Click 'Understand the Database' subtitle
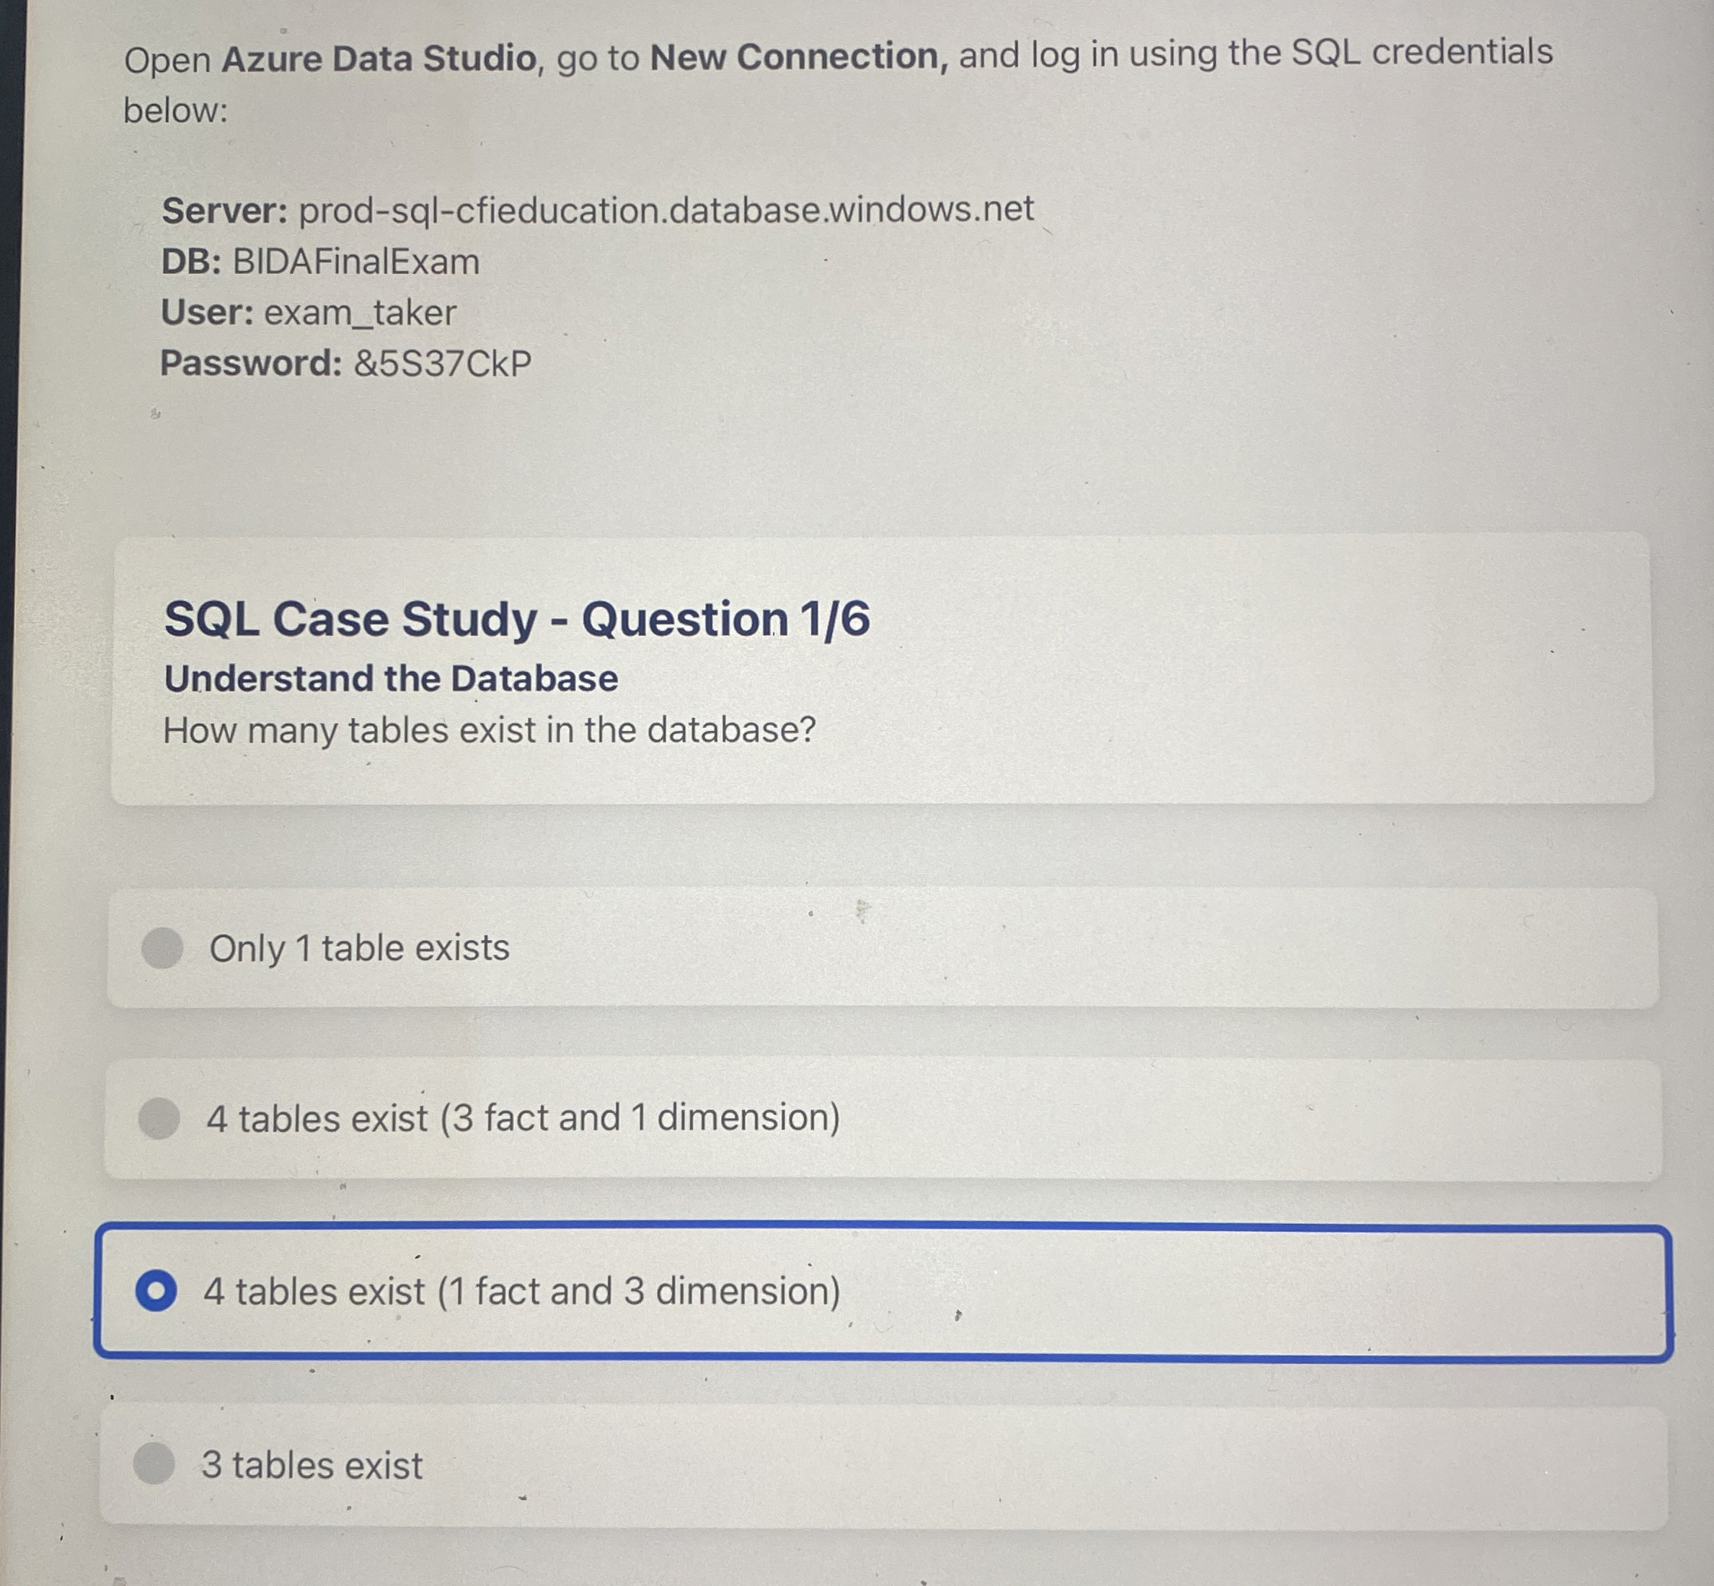 tap(392, 679)
